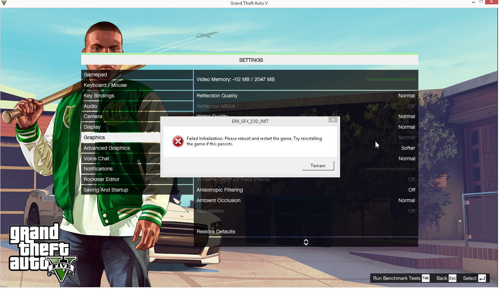This screenshot has width=500, height=289.
Task: Click the Tab key icon
Action: tap(426, 278)
